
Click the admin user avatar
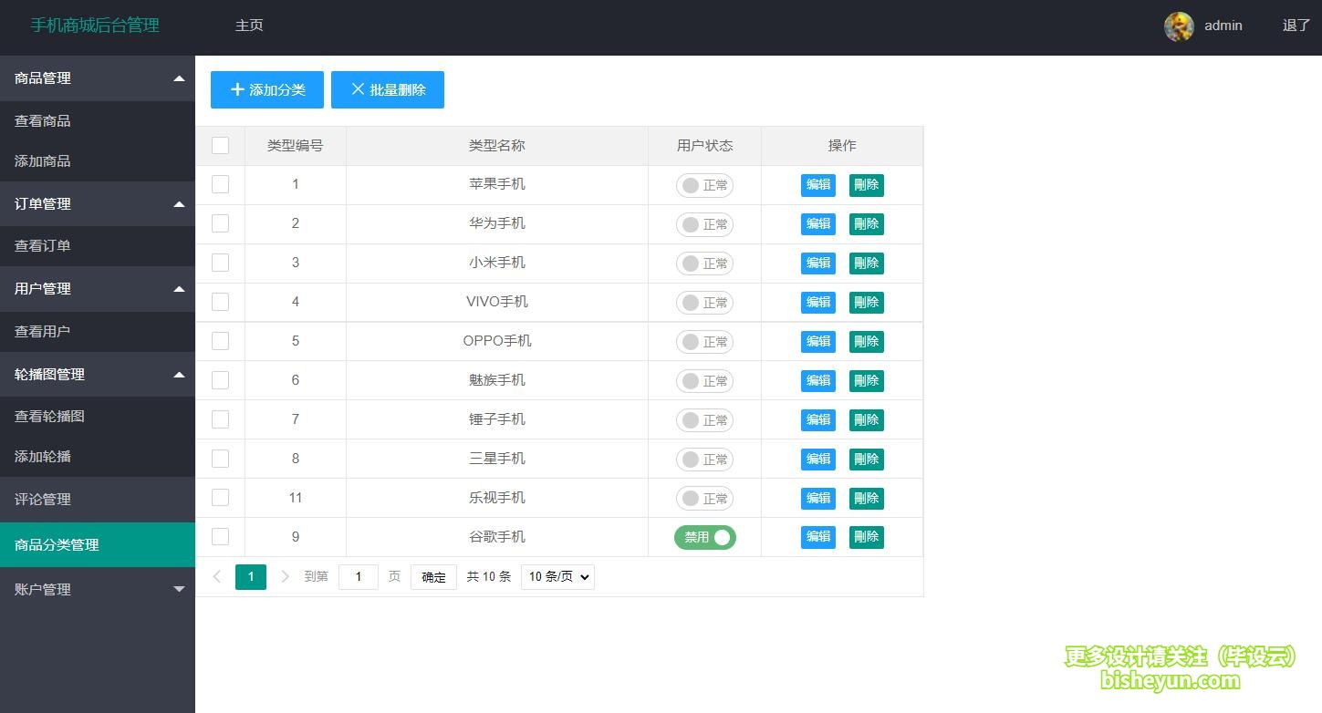click(x=1179, y=26)
